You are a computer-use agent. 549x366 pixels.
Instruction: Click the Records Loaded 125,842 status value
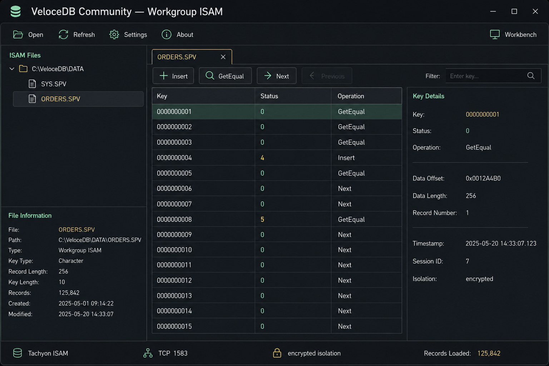(x=489, y=353)
